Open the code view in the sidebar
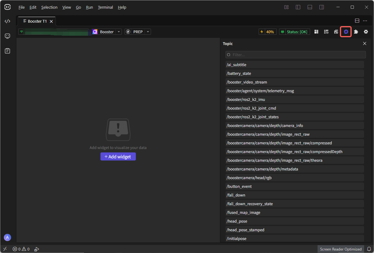This screenshot has height=253, width=374. tap(7, 21)
